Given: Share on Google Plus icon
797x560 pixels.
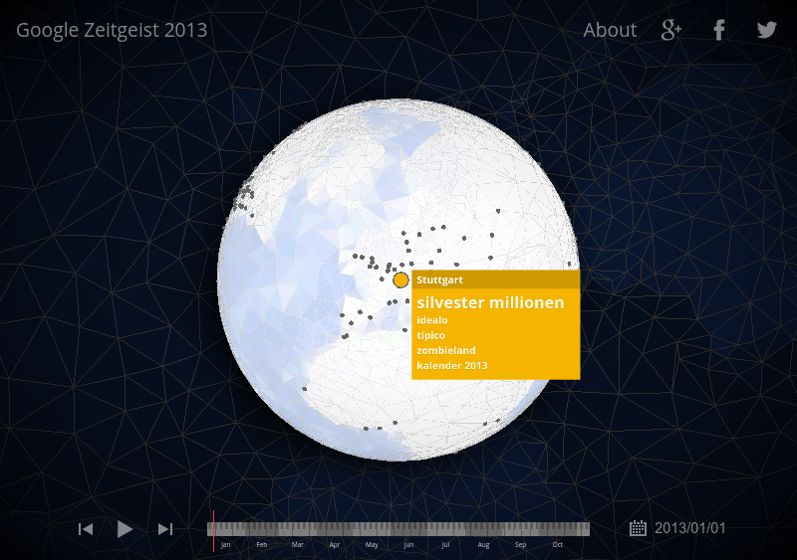Looking at the screenshot, I should pyautogui.click(x=671, y=30).
